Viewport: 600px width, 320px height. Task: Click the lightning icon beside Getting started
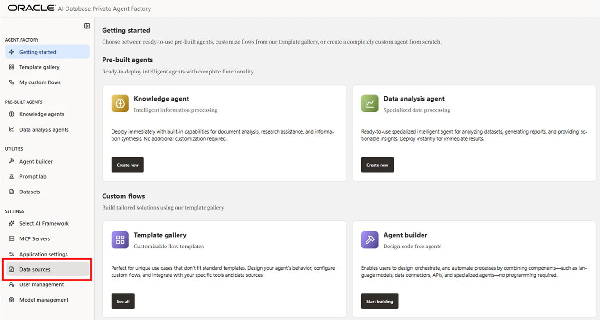coord(12,52)
